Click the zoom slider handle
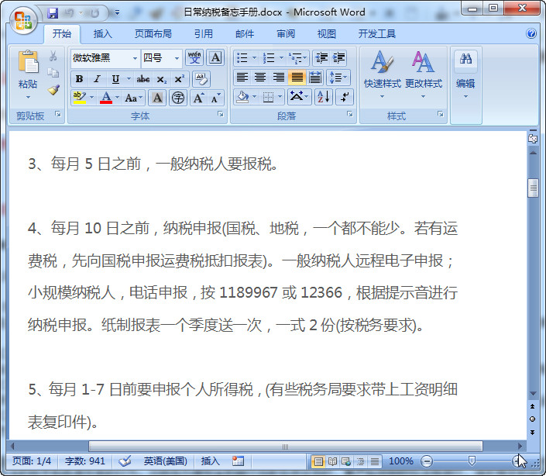The width and height of the screenshot is (546, 476). [472, 461]
